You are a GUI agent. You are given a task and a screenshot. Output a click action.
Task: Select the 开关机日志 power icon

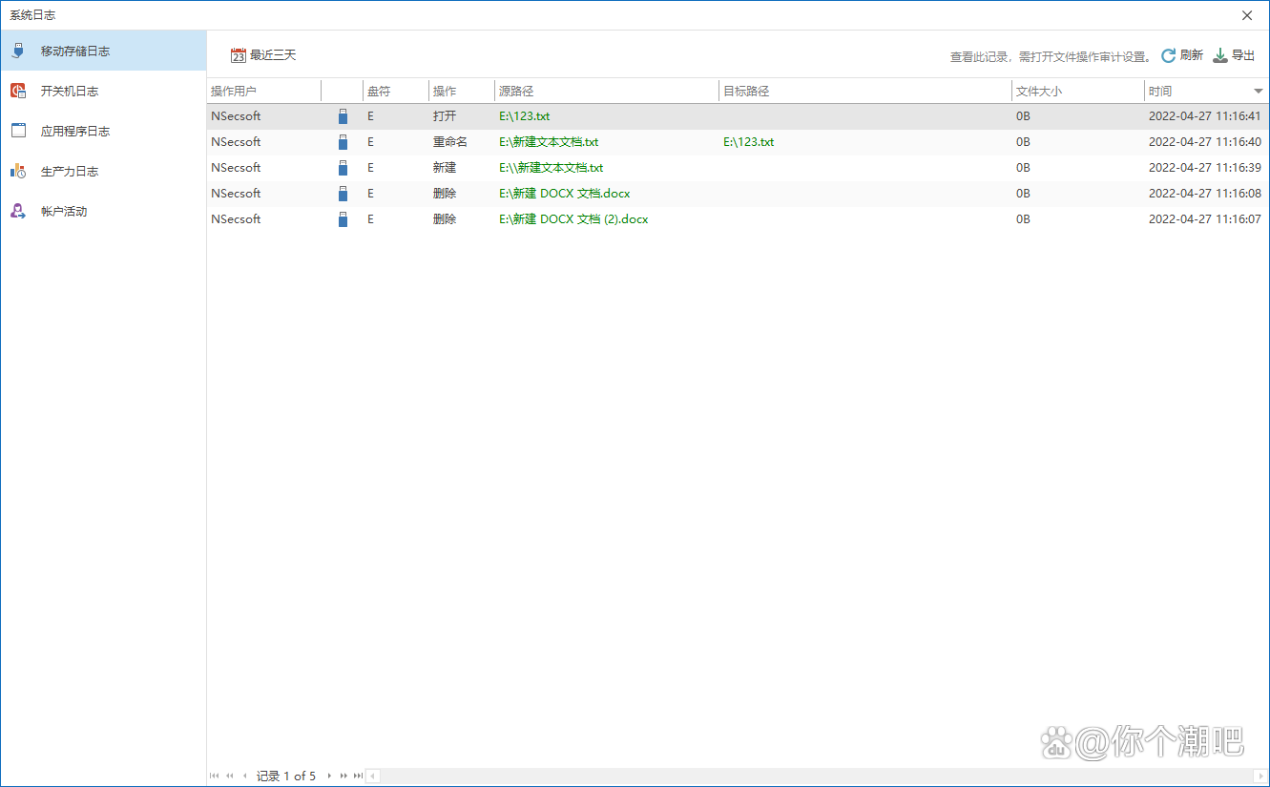tap(18, 91)
